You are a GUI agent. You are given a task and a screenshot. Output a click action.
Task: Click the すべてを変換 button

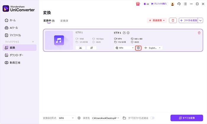click(187, 118)
